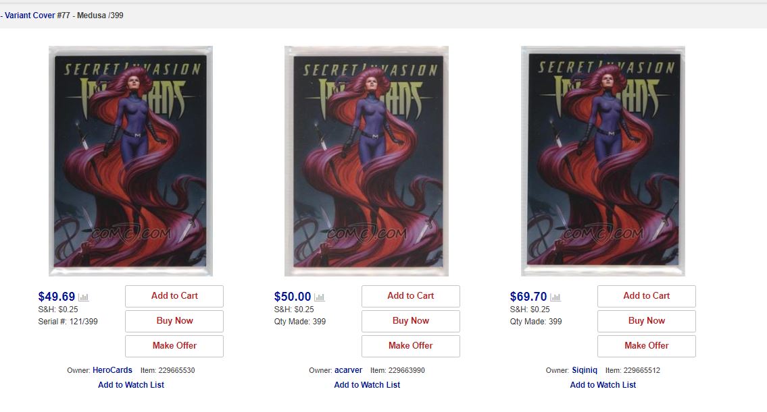Add the $69.70 Medusa card to cart
The height and width of the screenshot is (412, 767).
coord(646,296)
